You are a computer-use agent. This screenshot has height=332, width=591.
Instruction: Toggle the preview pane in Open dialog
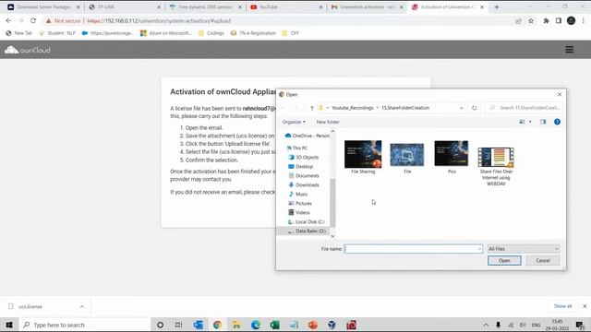(543, 122)
